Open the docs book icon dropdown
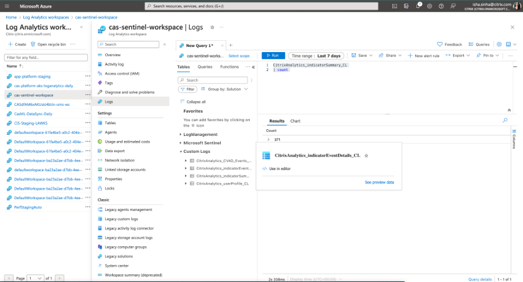The image size is (523, 282). point(511,44)
